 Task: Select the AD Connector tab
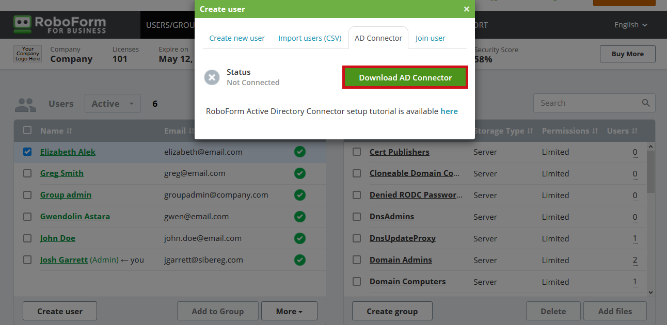click(x=378, y=38)
